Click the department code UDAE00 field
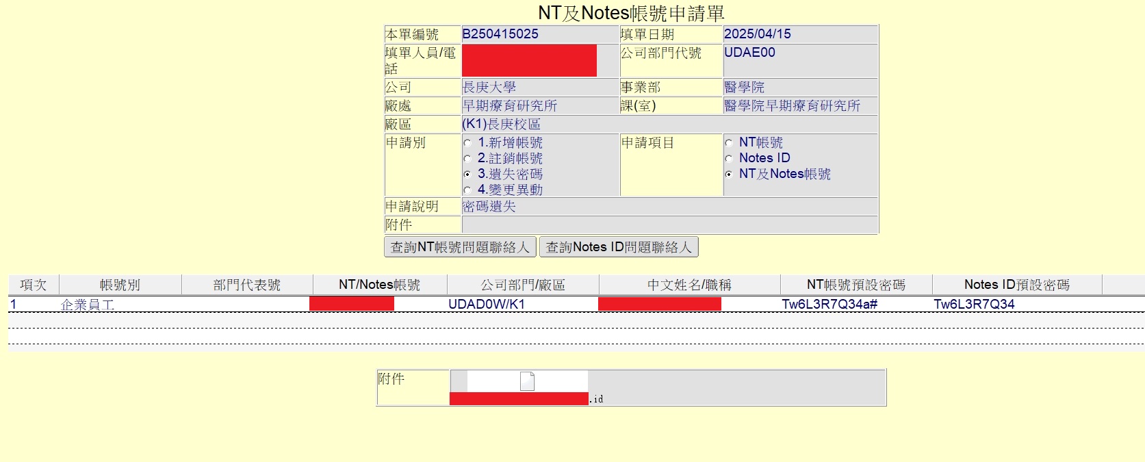Image resolution: width=1145 pixels, height=462 pixels. pos(749,53)
